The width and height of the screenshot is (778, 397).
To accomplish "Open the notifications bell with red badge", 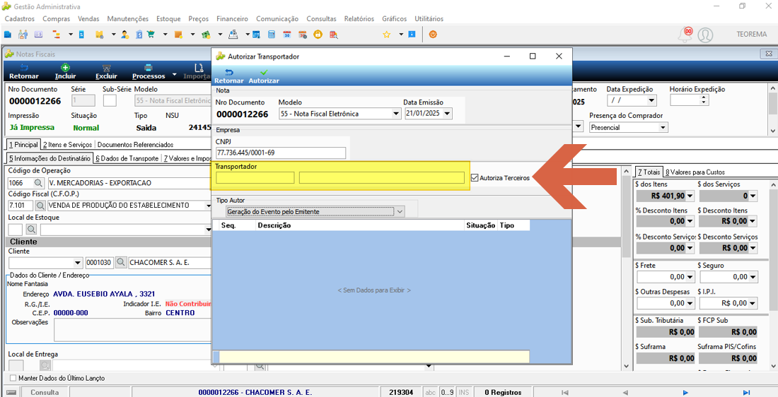I will pos(685,34).
